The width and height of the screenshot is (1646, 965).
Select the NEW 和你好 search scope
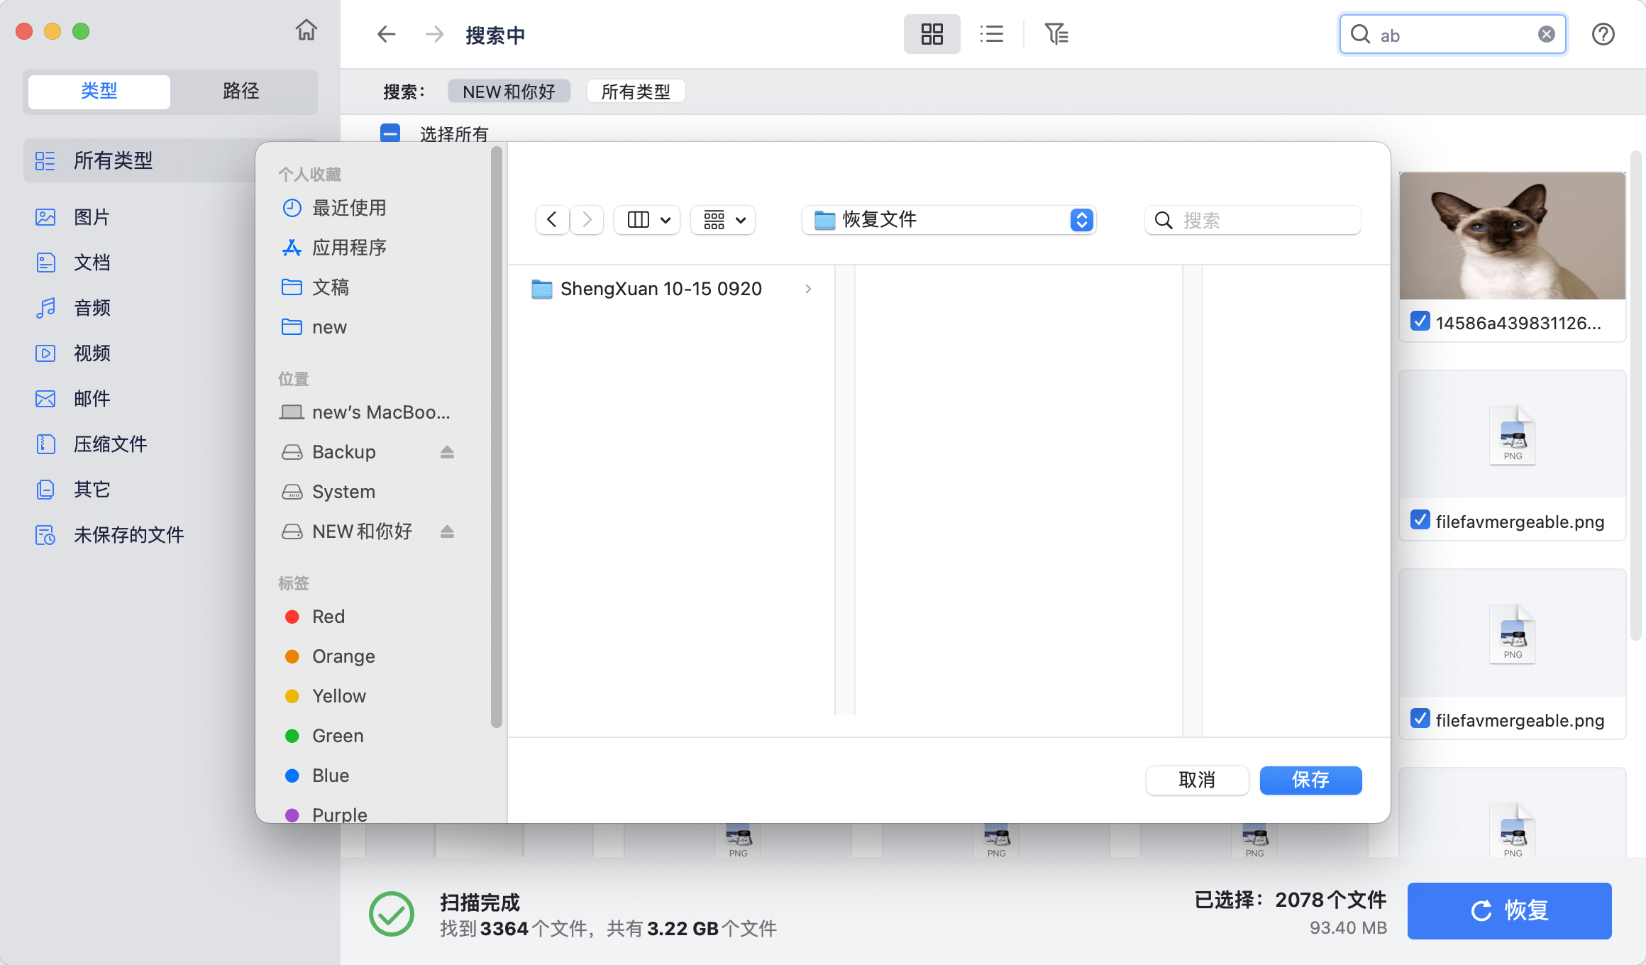(x=509, y=91)
